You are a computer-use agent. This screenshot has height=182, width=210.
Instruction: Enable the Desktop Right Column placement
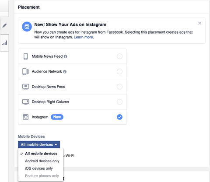(119, 102)
